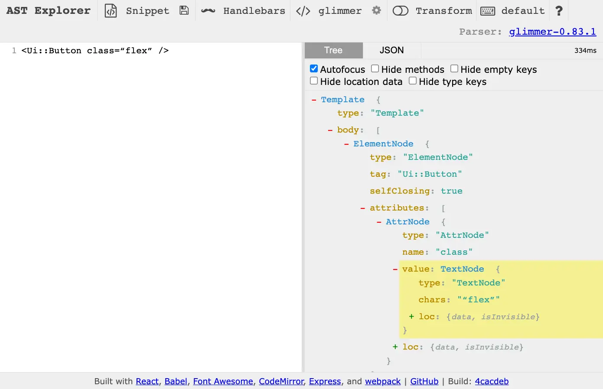
Task: Open the Express link
Action: (x=325, y=381)
